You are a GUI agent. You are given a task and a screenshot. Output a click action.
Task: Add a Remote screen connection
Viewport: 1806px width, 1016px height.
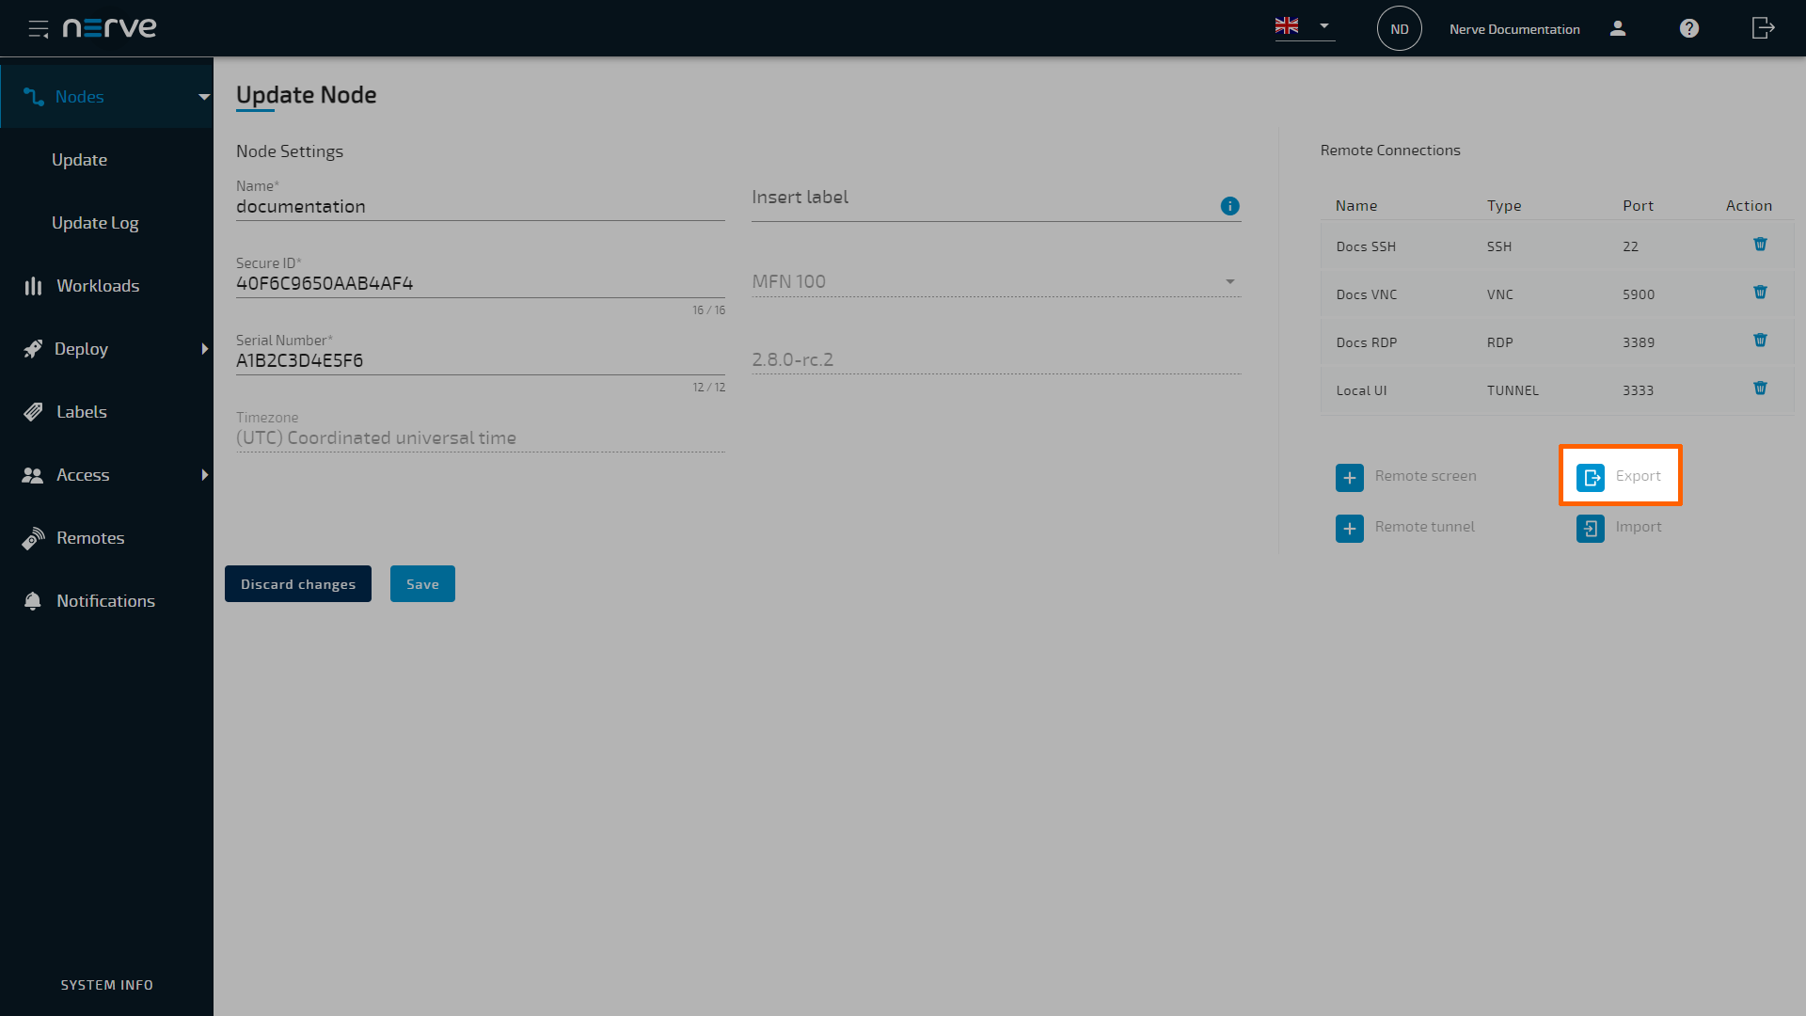coord(1350,477)
